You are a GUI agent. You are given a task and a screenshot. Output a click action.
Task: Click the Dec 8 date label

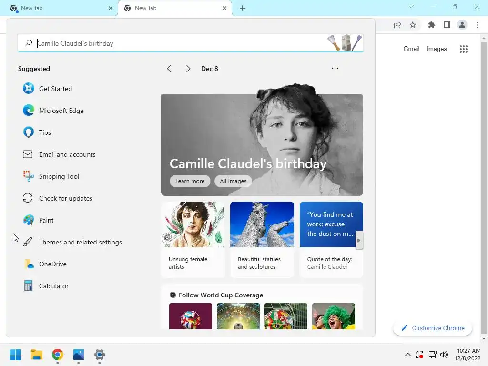[210, 69]
